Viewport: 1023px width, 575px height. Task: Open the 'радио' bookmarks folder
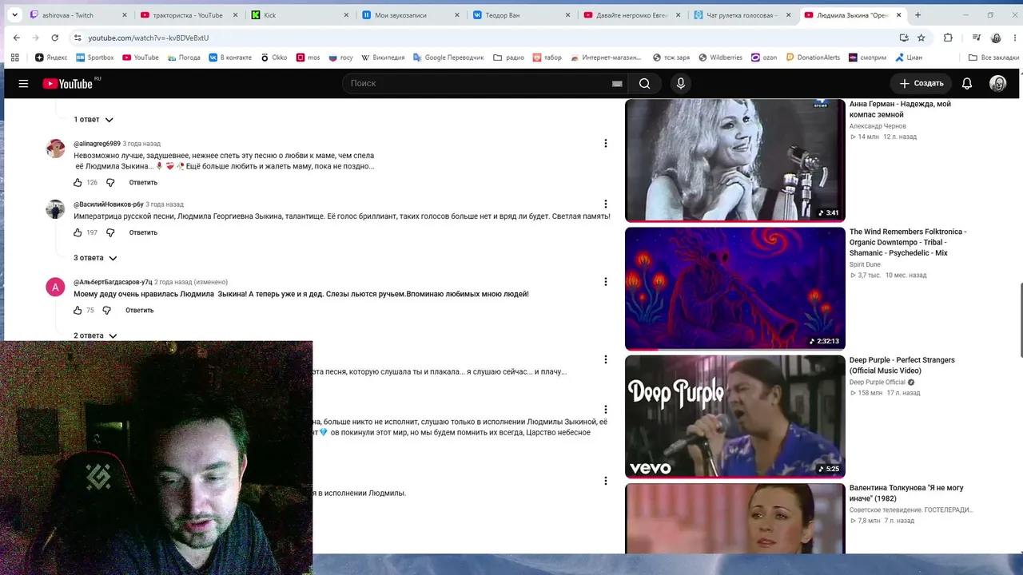509,57
